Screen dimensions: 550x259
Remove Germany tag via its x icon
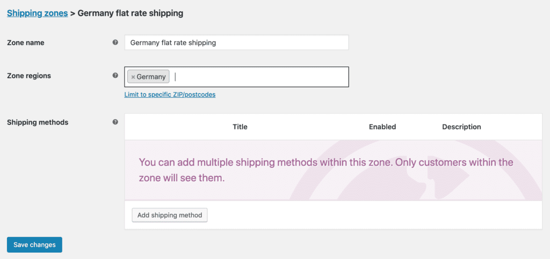coord(133,77)
